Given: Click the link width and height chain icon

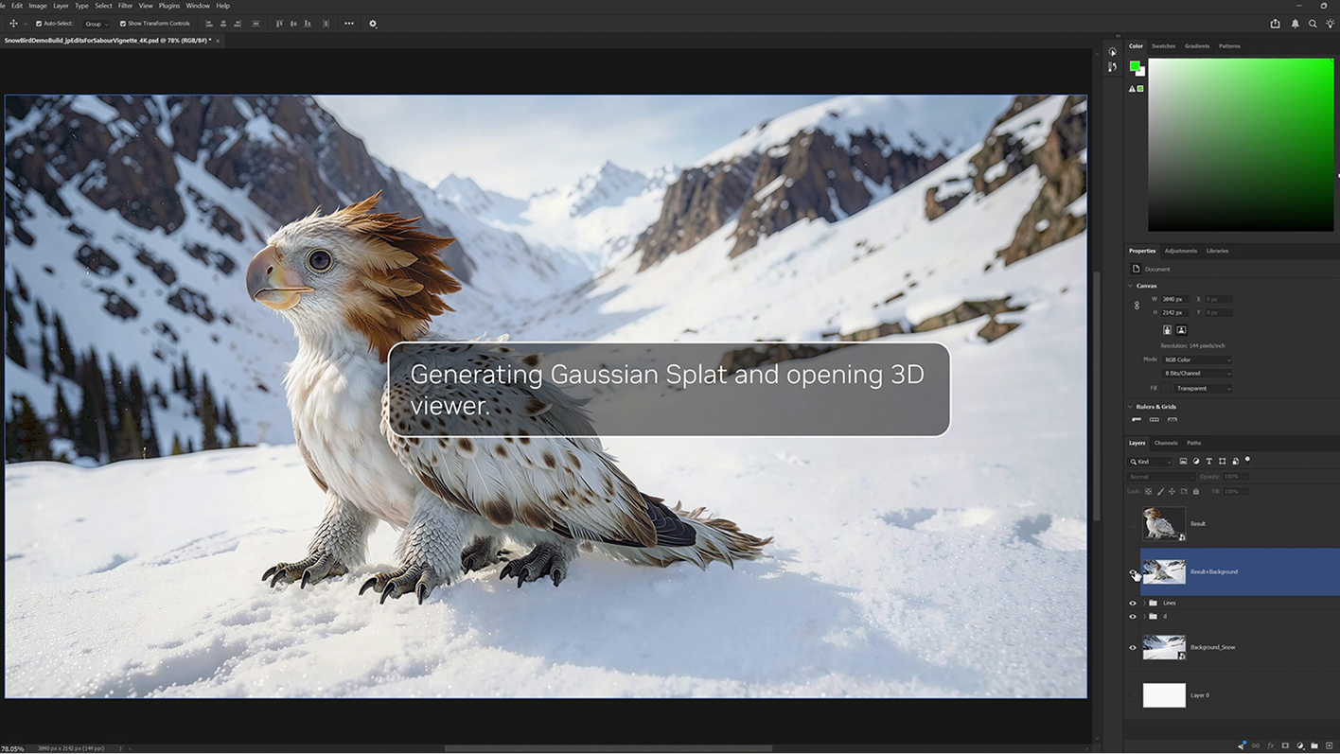Looking at the screenshot, I should point(1137,306).
